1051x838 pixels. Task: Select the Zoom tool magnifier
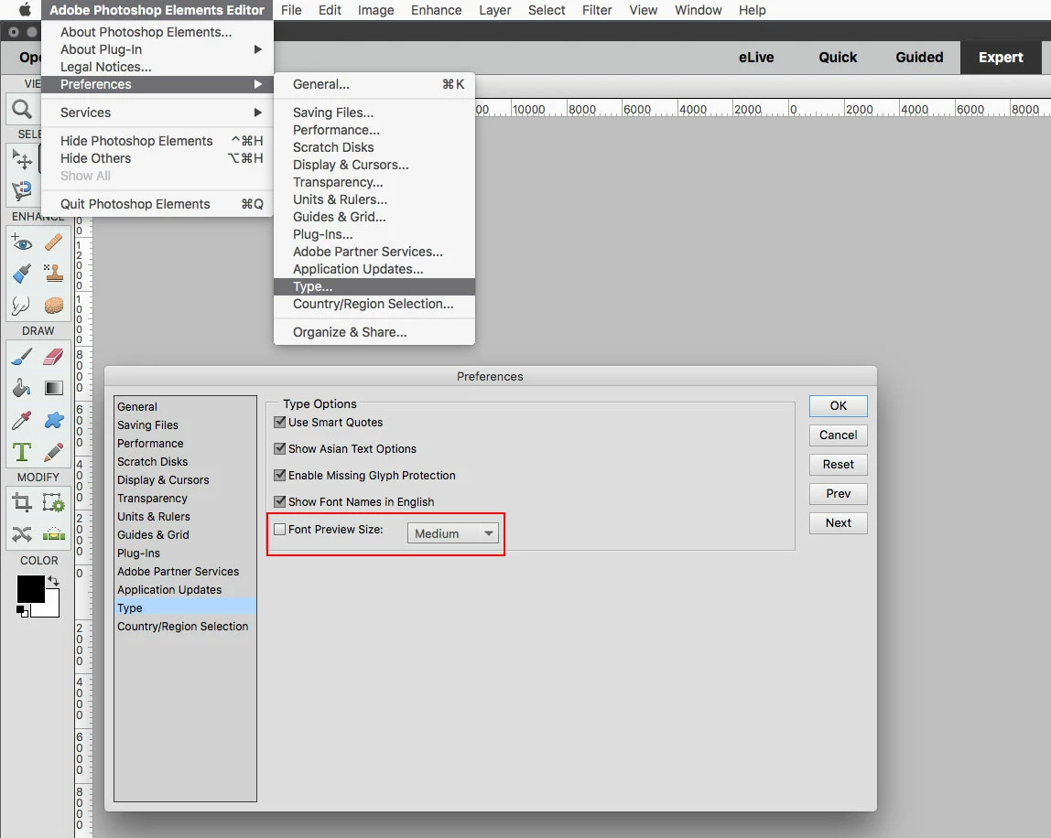pyautogui.click(x=22, y=109)
